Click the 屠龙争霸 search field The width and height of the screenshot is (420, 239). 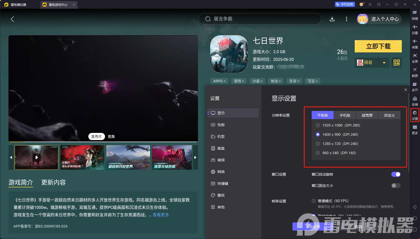tap(260, 19)
